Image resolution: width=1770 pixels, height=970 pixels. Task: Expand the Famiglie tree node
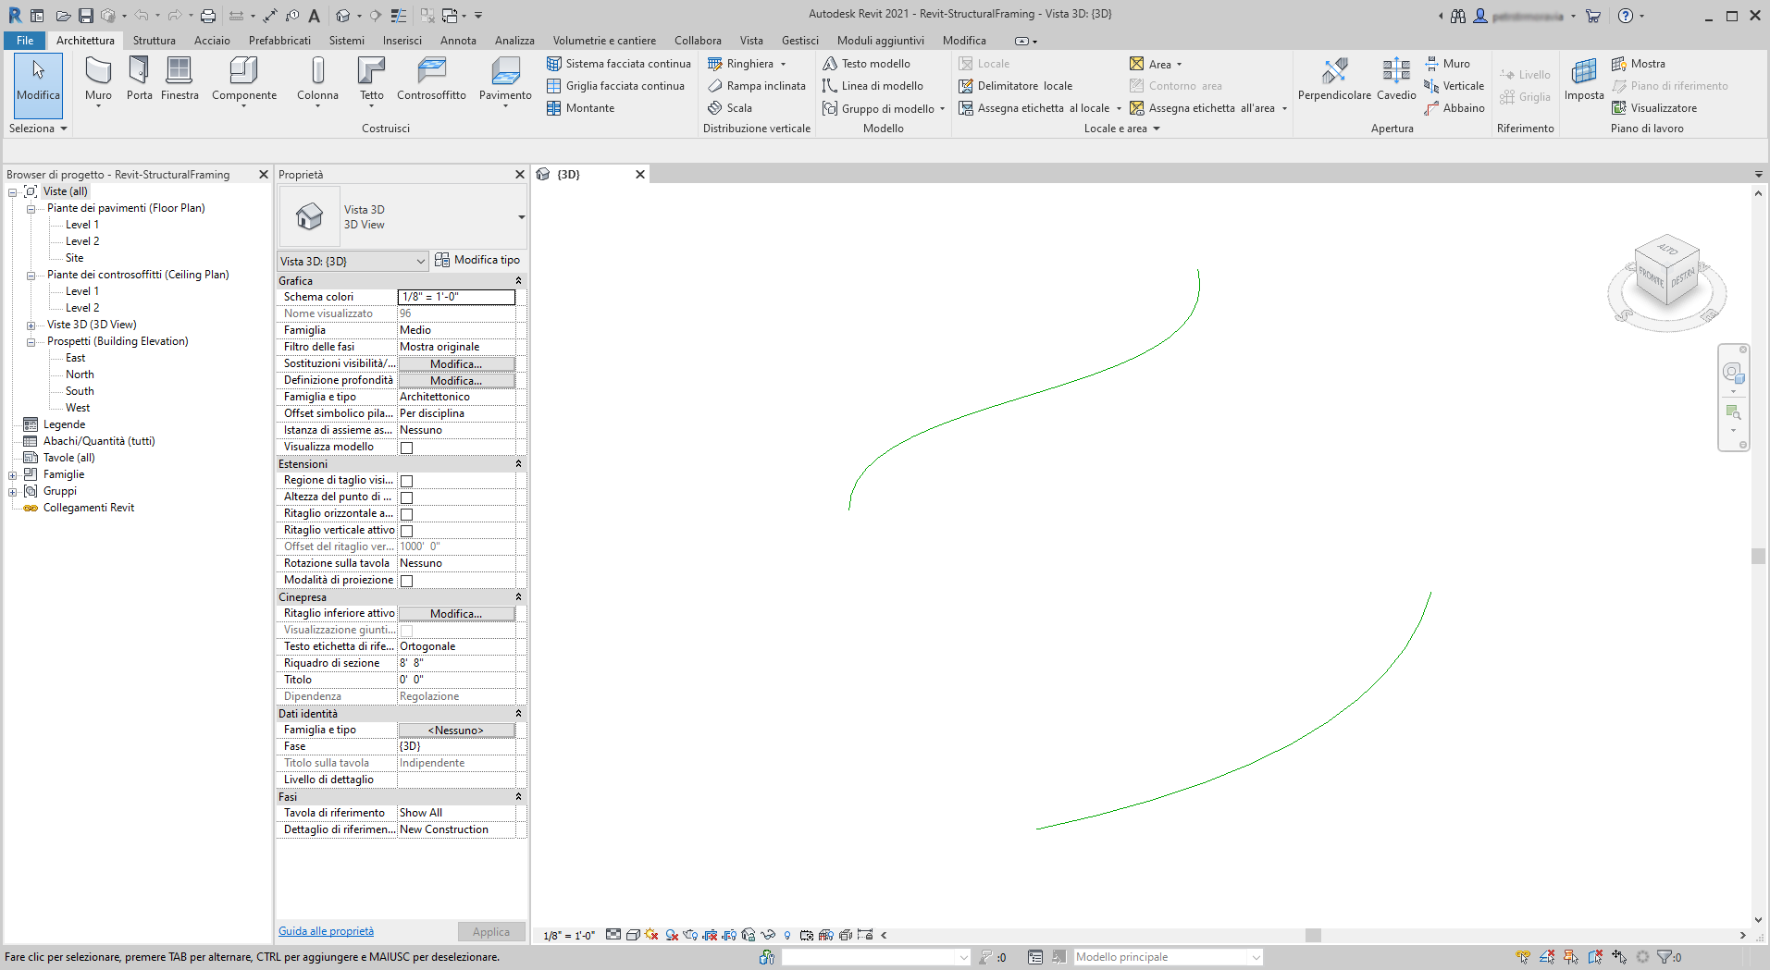(12, 473)
